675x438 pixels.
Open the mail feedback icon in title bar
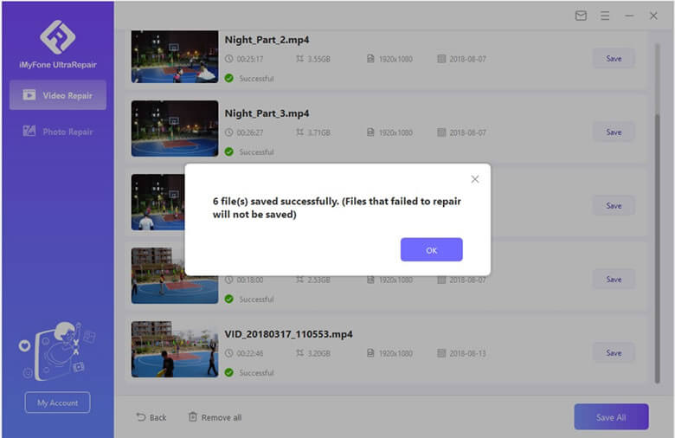click(x=581, y=16)
